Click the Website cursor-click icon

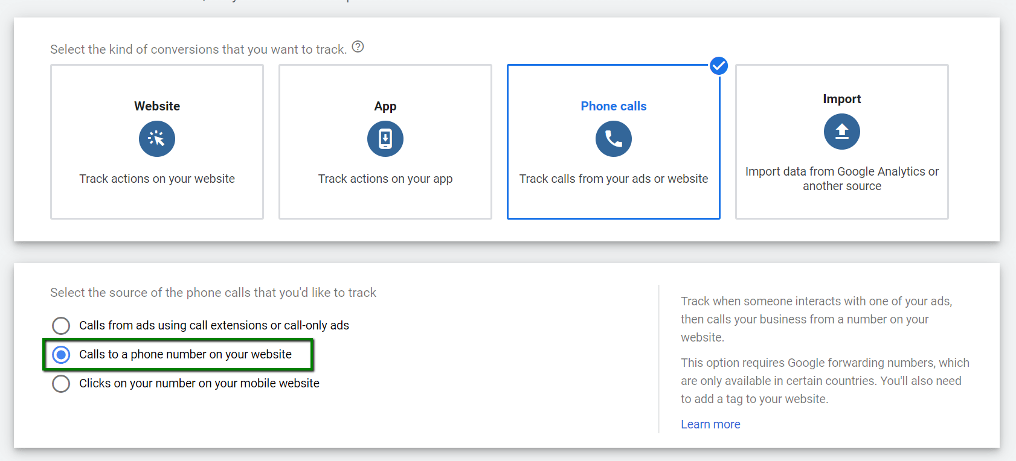point(157,139)
